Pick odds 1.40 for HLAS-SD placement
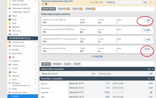 pyautogui.click(x=148, y=39)
